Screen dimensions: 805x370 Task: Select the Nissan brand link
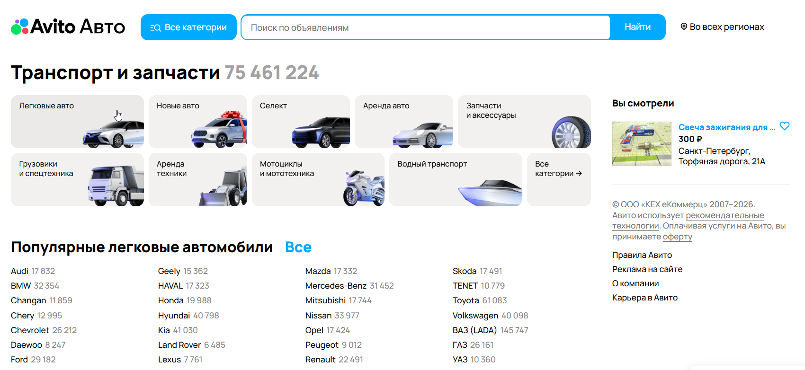(318, 316)
